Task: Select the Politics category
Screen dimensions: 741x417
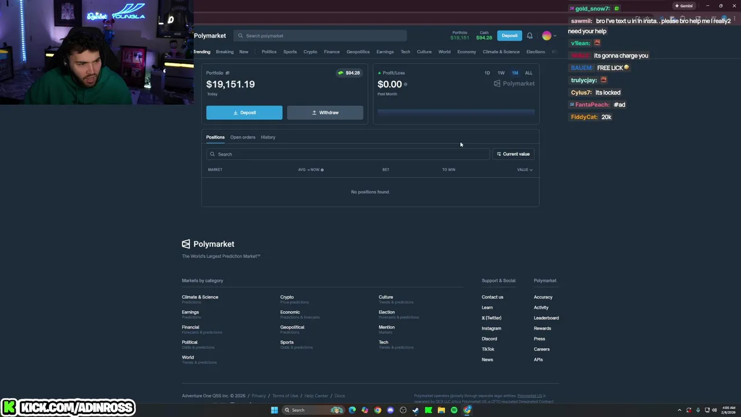Action: [x=269, y=52]
